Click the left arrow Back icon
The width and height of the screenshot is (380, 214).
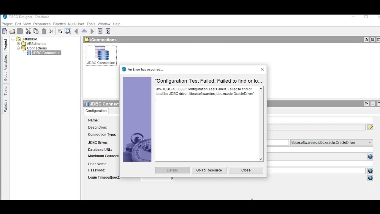tap(76, 31)
